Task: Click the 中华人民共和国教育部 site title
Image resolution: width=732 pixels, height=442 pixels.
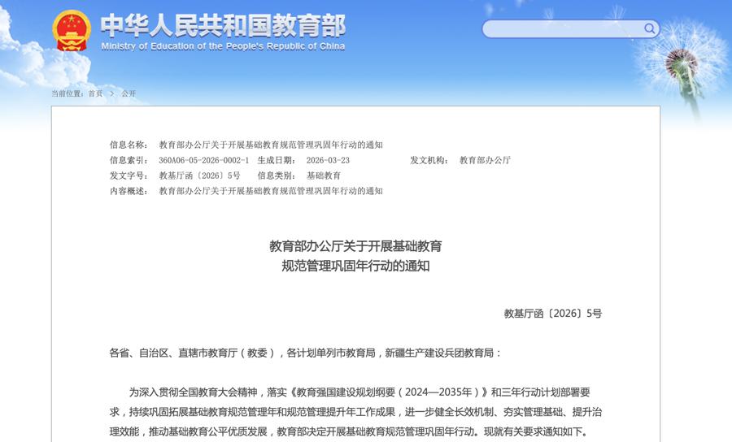Action: pyautogui.click(x=222, y=24)
